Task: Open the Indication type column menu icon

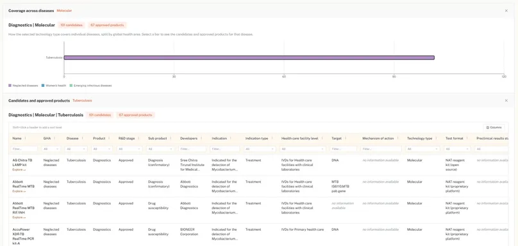Action: (x=272, y=138)
